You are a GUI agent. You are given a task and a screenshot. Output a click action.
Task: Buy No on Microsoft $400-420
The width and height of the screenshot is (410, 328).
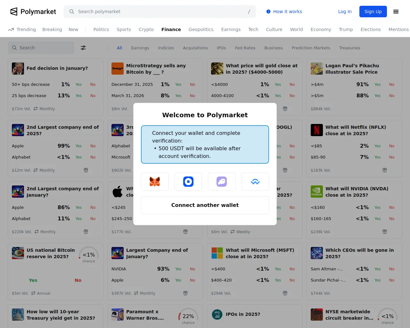coord(292,280)
